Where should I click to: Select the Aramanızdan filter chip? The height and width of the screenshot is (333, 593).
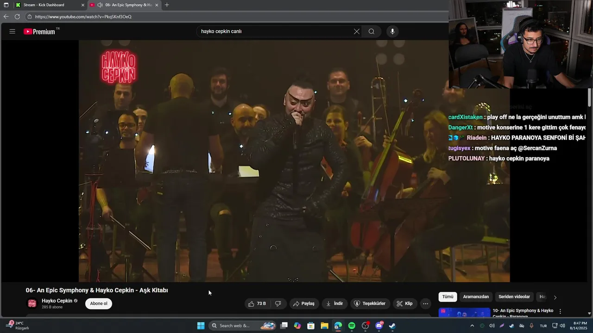(x=476, y=297)
